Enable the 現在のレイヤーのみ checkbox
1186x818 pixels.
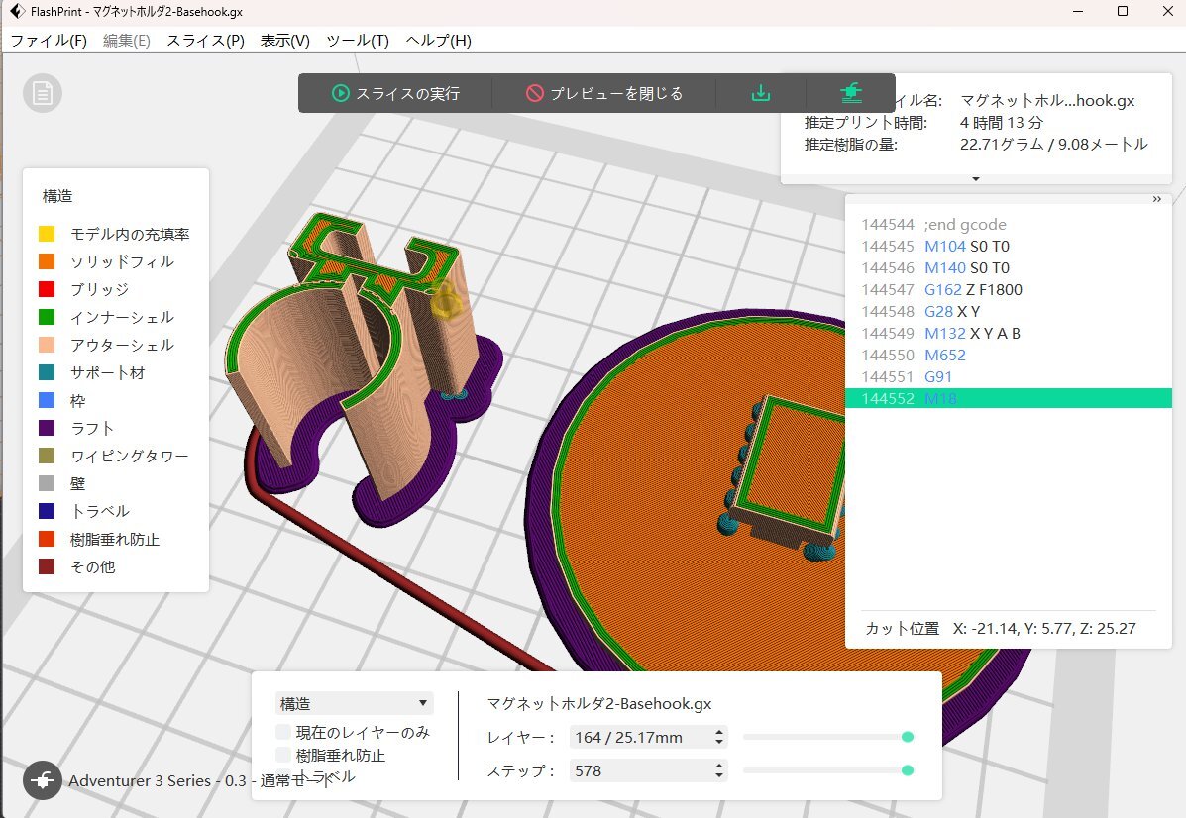point(283,731)
